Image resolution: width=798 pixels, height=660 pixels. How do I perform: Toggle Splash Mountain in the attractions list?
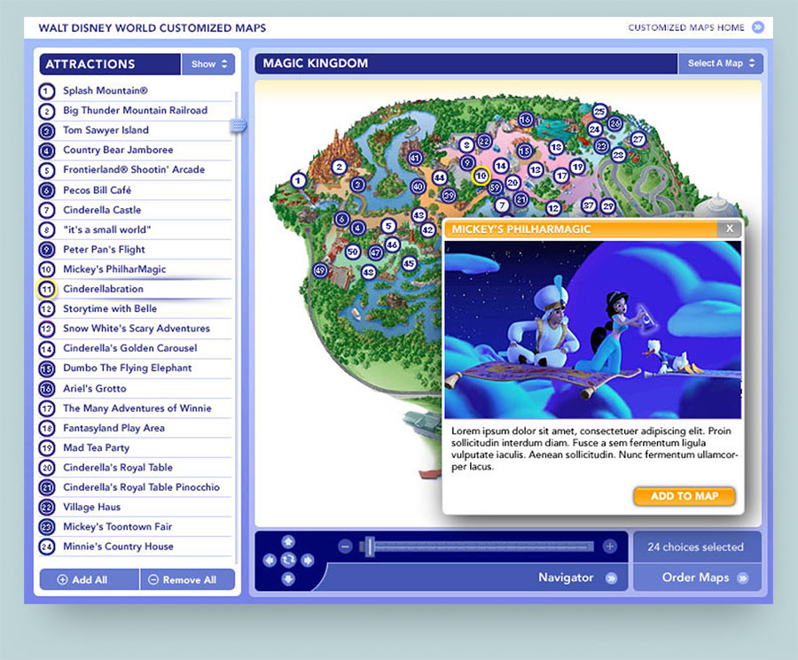47,90
